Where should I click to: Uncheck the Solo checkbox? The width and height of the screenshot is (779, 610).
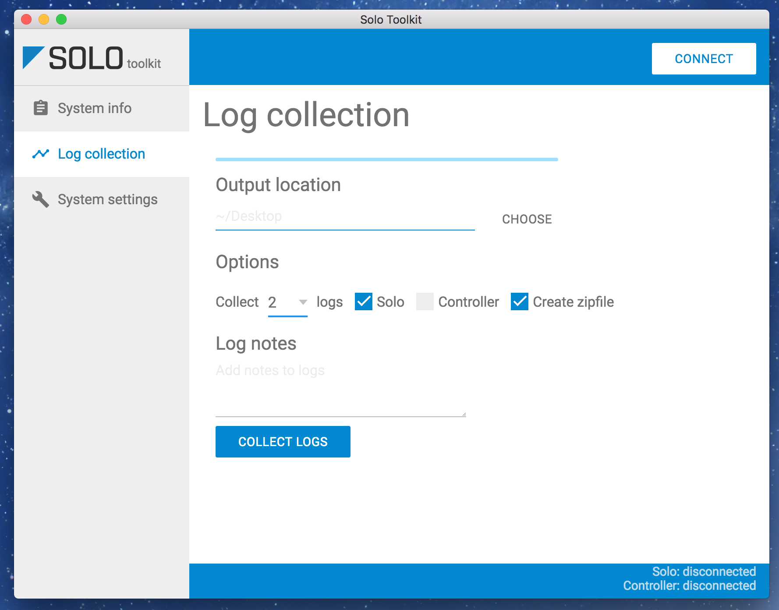point(364,301)
